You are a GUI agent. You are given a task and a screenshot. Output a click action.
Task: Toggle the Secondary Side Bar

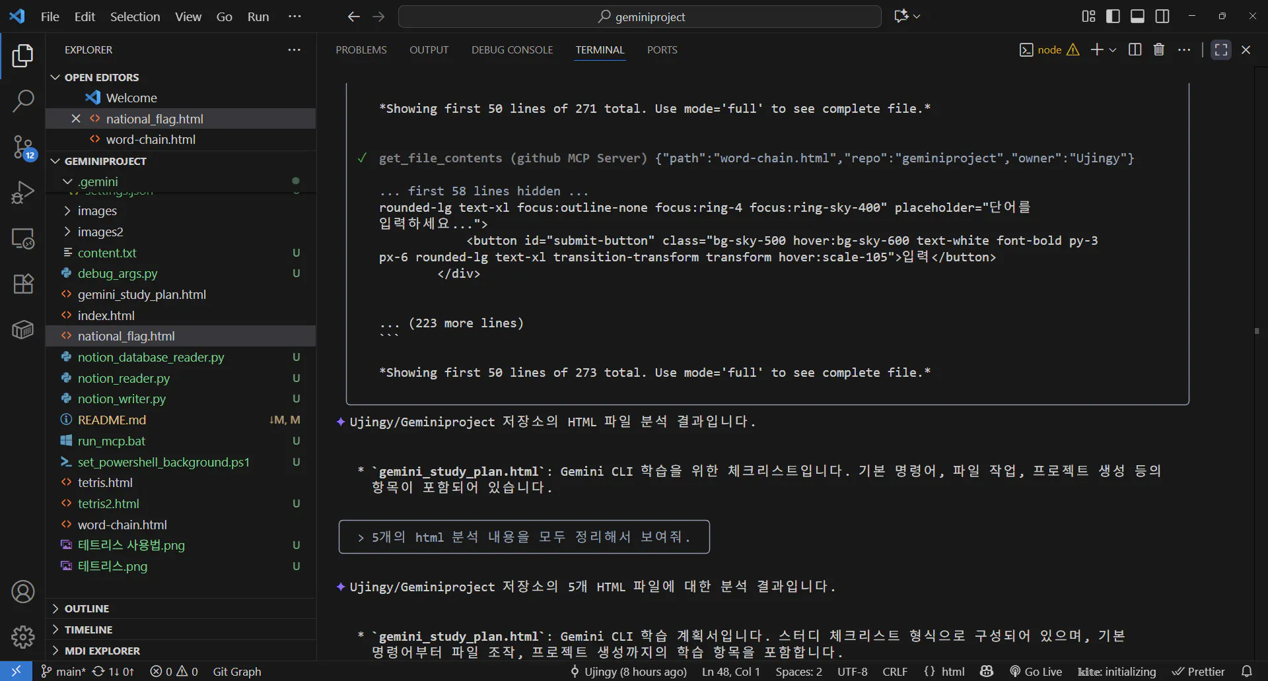click(1163, 16)
